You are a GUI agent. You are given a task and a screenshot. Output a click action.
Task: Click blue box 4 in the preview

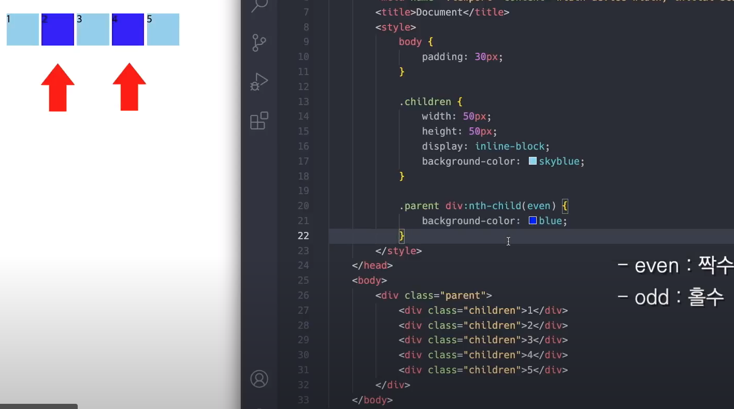click(x=128, y=30)
